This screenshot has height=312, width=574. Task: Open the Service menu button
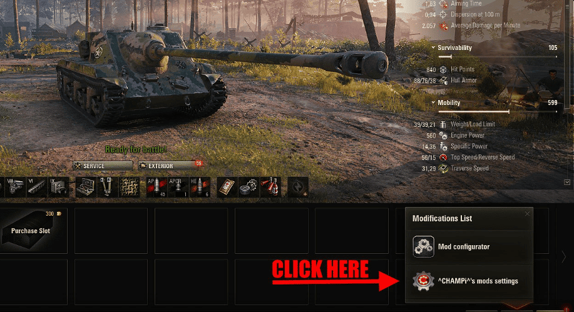click(103, 166)
